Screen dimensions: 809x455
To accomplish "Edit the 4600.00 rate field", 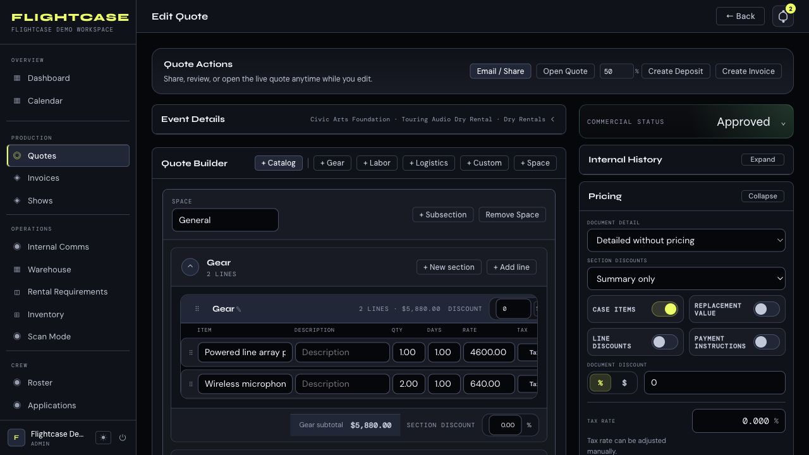I will tap(489, 353).
